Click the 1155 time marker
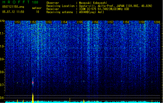 click(80, 22)
